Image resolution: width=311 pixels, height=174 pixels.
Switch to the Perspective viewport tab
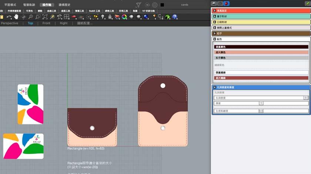[9, 23]
